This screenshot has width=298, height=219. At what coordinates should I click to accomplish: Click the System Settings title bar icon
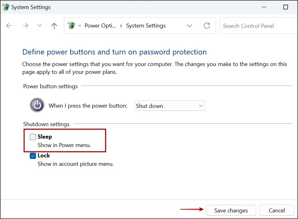pos(6,7)
